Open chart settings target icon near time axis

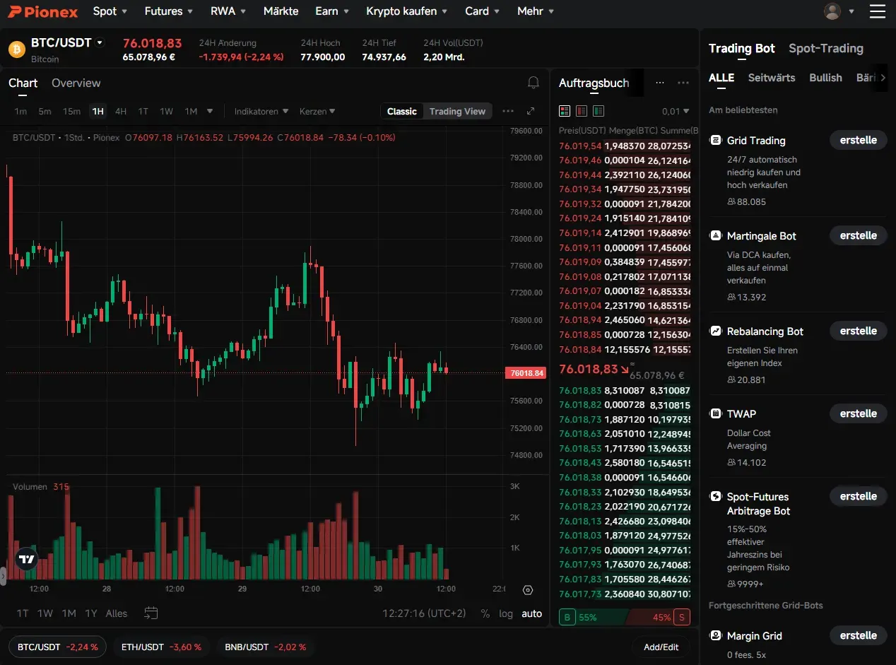coord(528,590)
